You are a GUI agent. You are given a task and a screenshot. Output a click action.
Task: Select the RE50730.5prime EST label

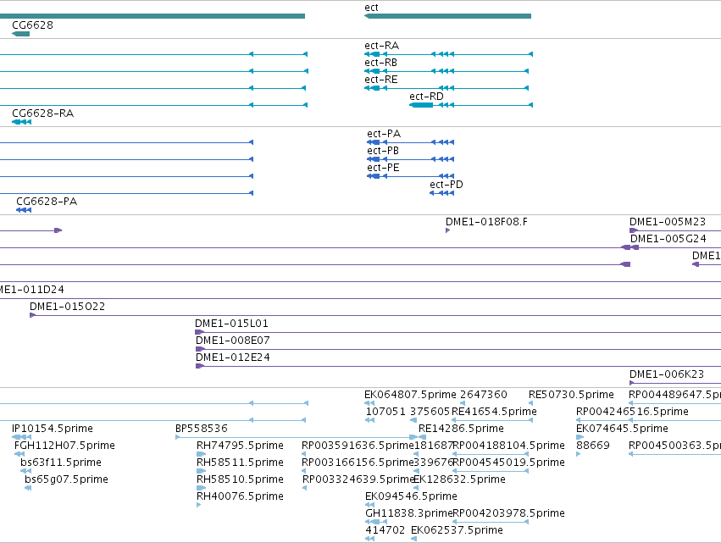[571, 395]
